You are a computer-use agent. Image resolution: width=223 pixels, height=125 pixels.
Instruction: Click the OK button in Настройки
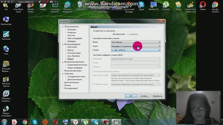point(131,96)
